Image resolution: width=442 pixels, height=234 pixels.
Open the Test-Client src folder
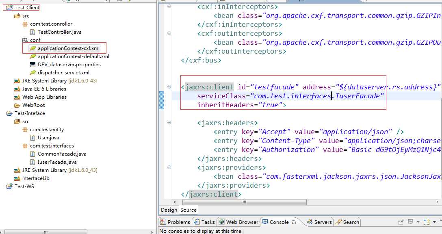tap(26, 16)
